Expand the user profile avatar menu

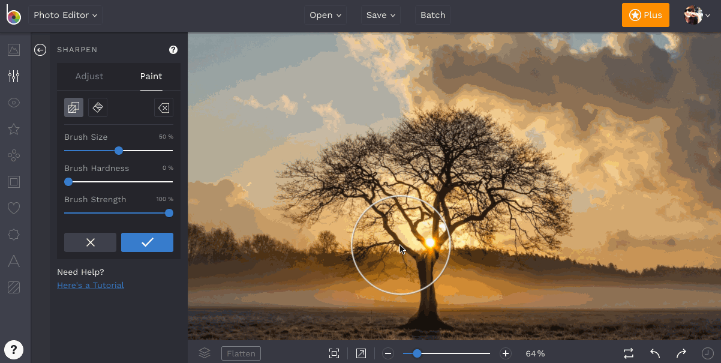click(x=698, y=15)
